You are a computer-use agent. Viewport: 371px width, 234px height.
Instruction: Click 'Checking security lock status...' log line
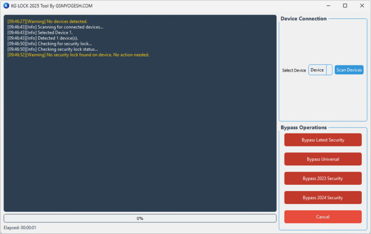tap(53, 49)
